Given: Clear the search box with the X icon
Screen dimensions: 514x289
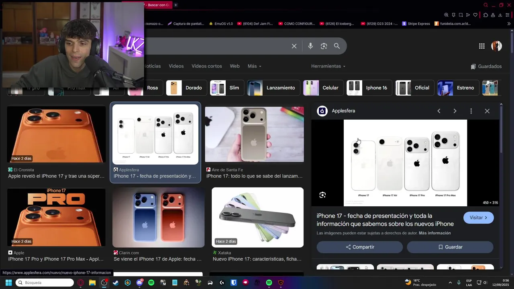Looking at the screenshot, I should (x=294, y=46).
